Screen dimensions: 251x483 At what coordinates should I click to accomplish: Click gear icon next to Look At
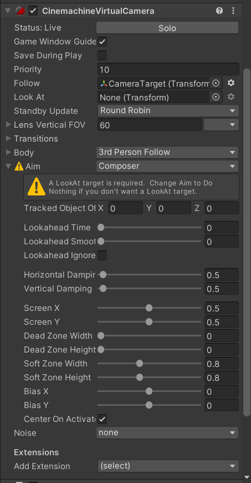tap(231, 97)
